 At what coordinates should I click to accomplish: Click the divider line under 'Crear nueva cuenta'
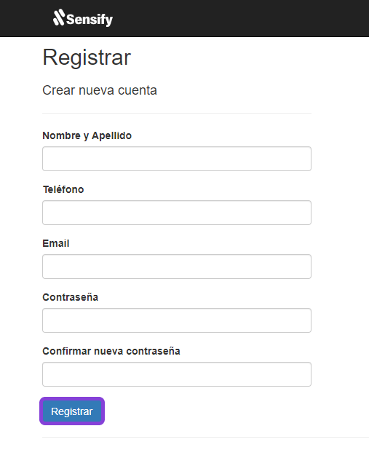click(x=177, y=113)
